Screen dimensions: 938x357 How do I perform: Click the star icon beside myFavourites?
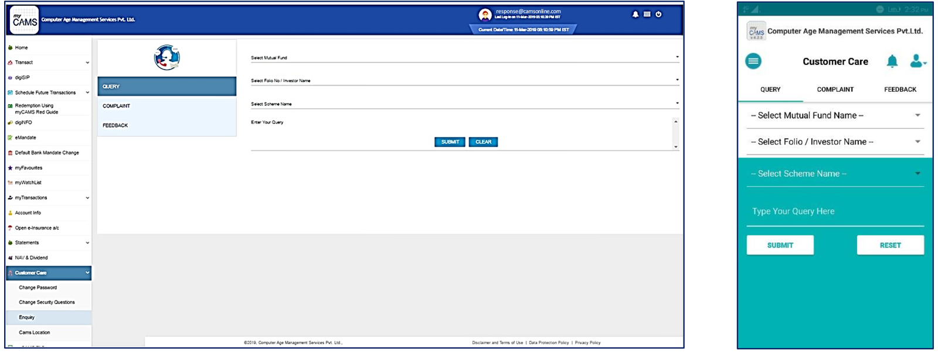[x=10, y=168]
